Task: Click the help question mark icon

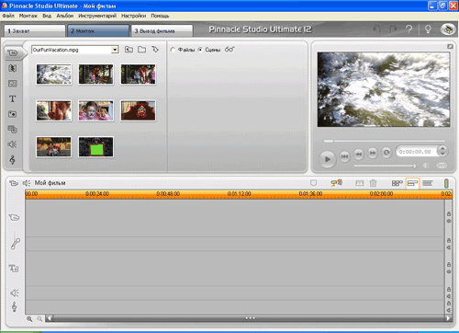Action: 409,29
